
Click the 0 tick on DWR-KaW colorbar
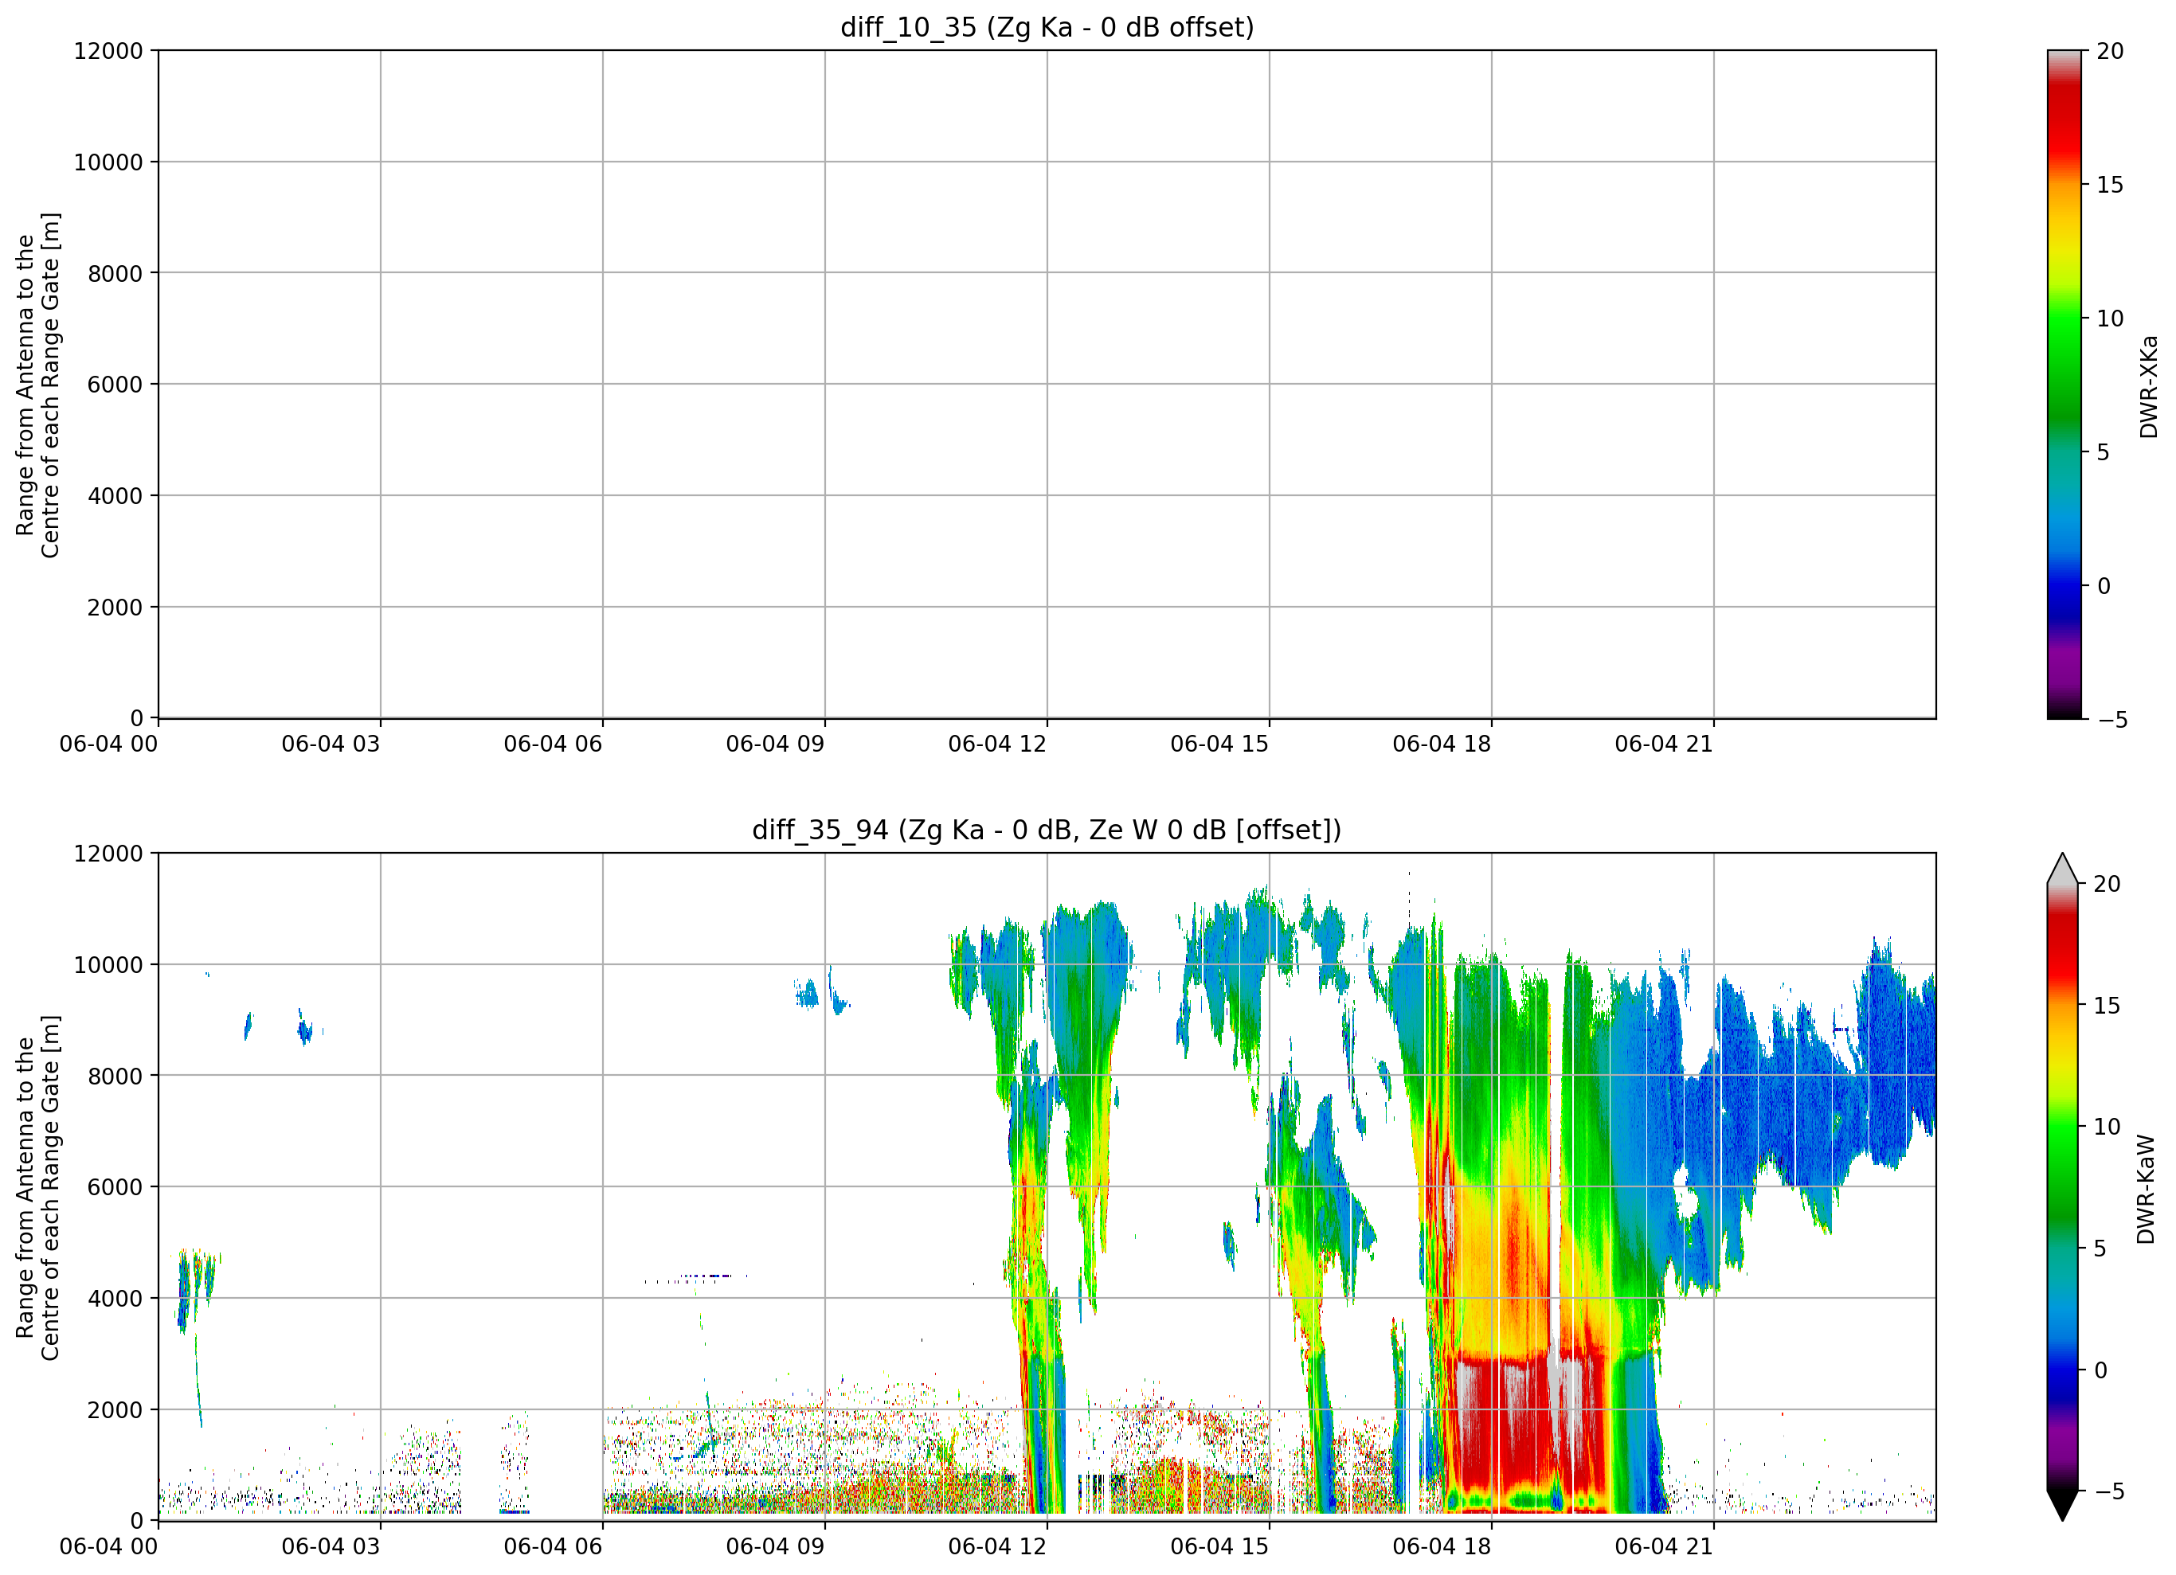pos(2100,1370)
